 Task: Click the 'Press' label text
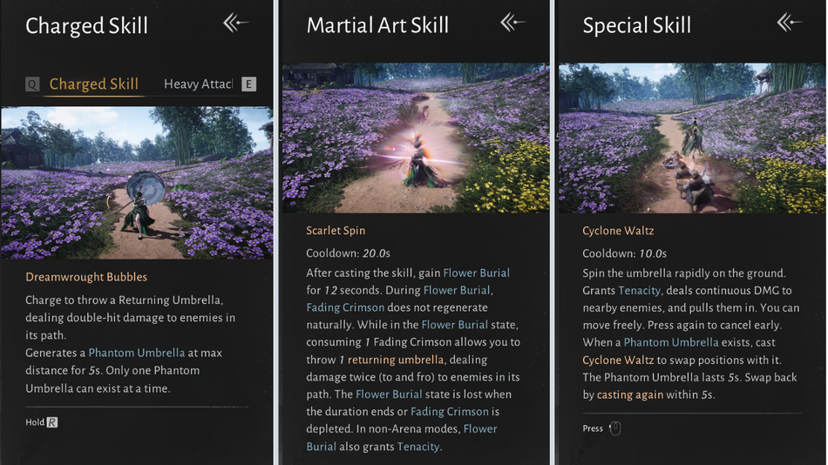tap(593, 428)
